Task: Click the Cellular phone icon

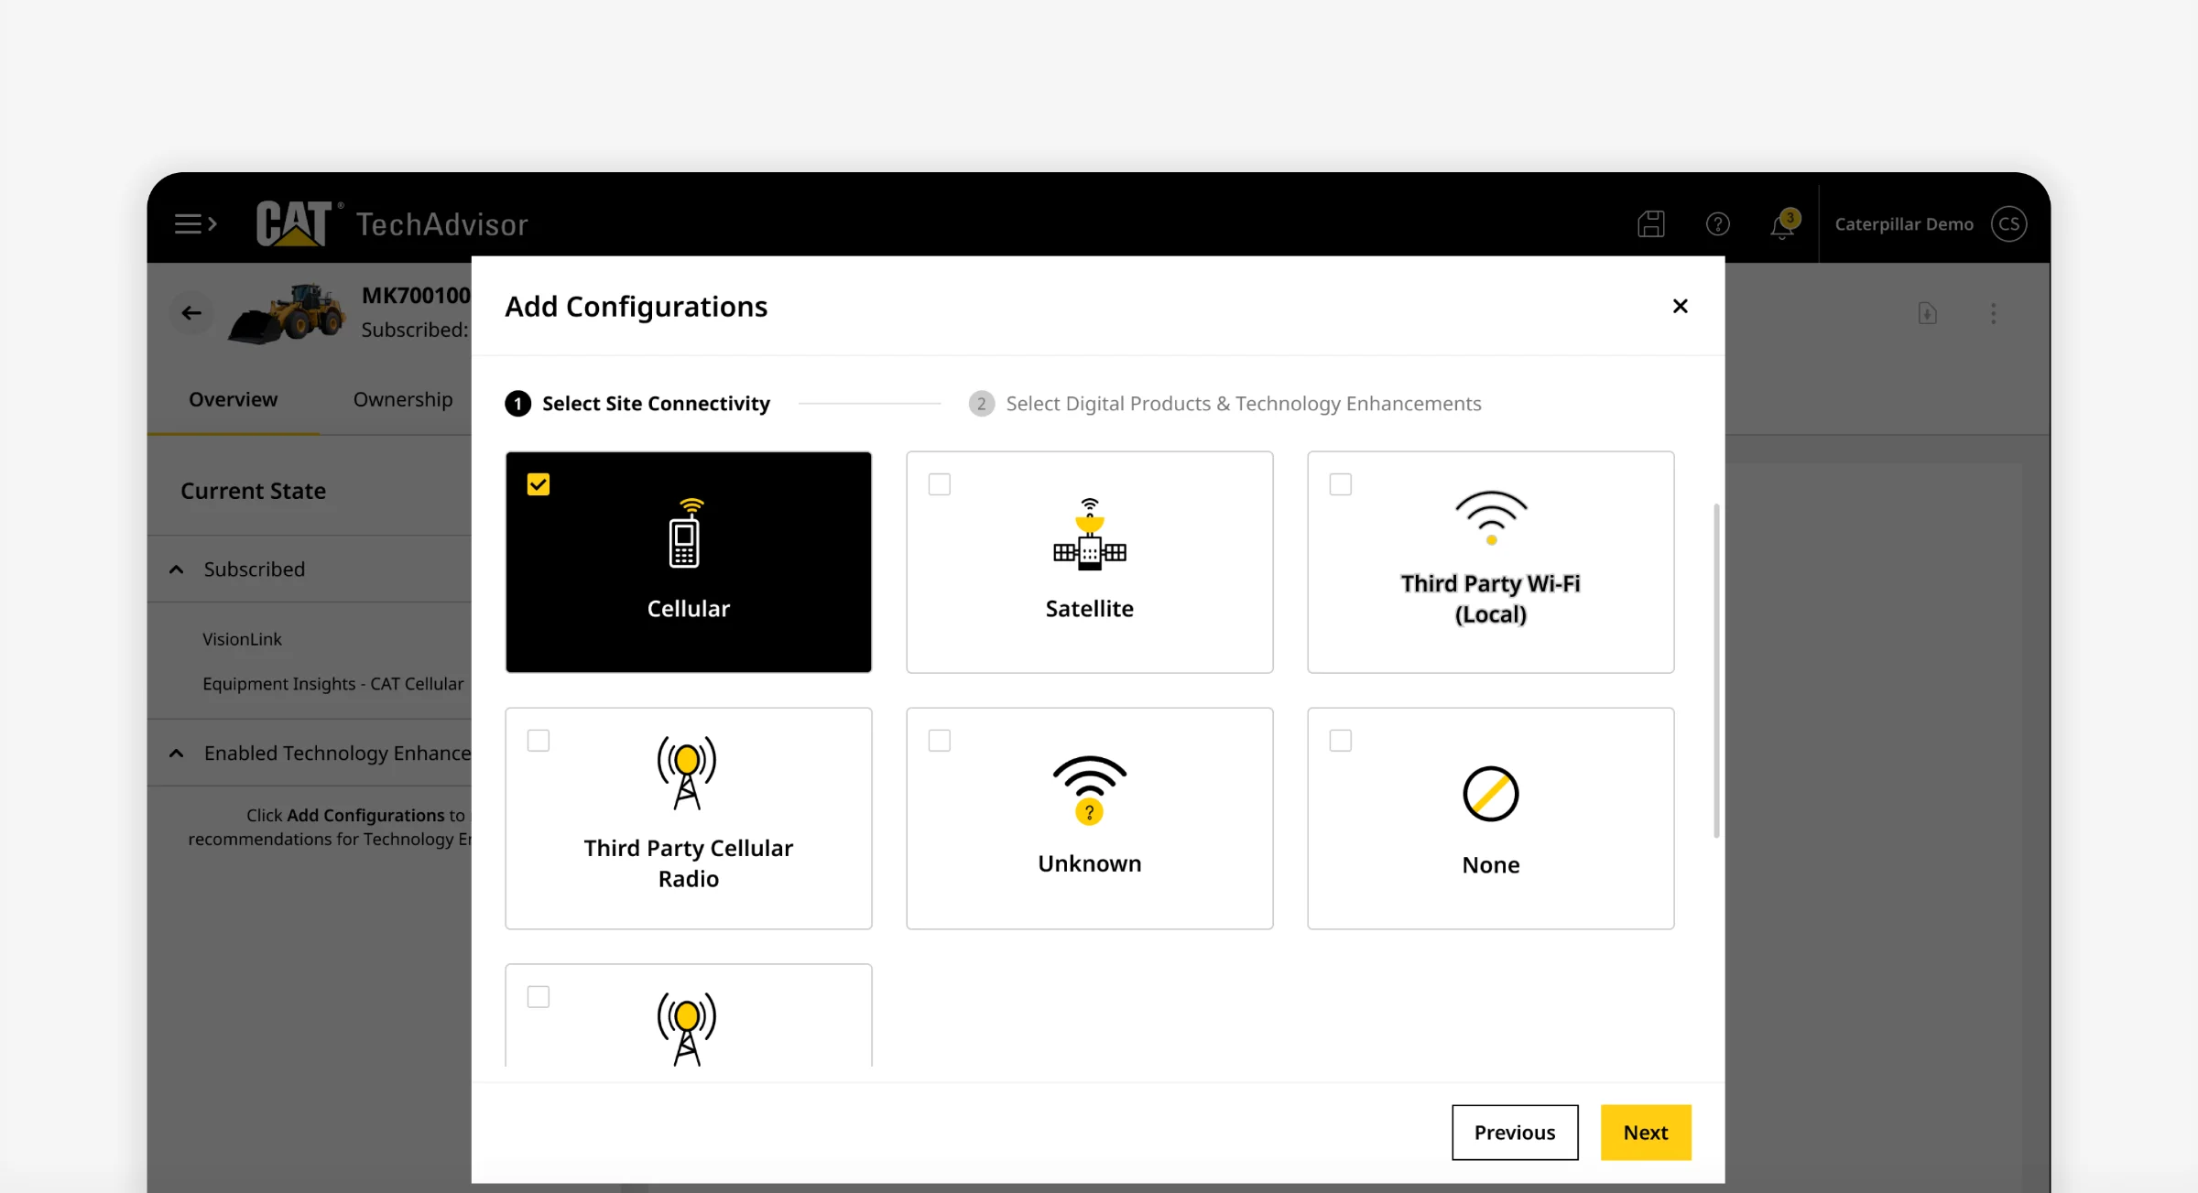Action: coord(688,533)
